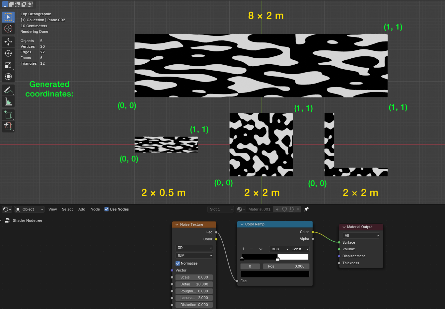Open the black color stop swatch
Image resolution: width=445 pixels, height=309 pixels.
click(x=275, y=274)
